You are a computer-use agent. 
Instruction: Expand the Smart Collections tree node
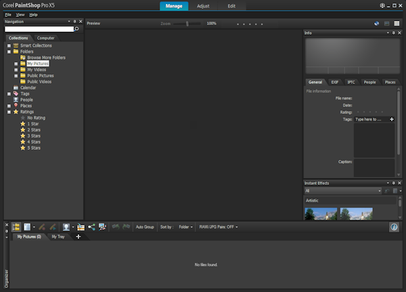(x=8, y=45)
